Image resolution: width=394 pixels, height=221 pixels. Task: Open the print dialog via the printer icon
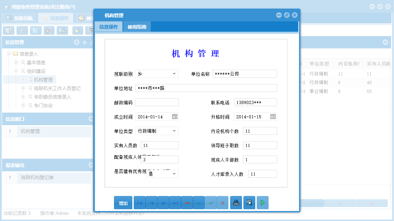(236, 202)
